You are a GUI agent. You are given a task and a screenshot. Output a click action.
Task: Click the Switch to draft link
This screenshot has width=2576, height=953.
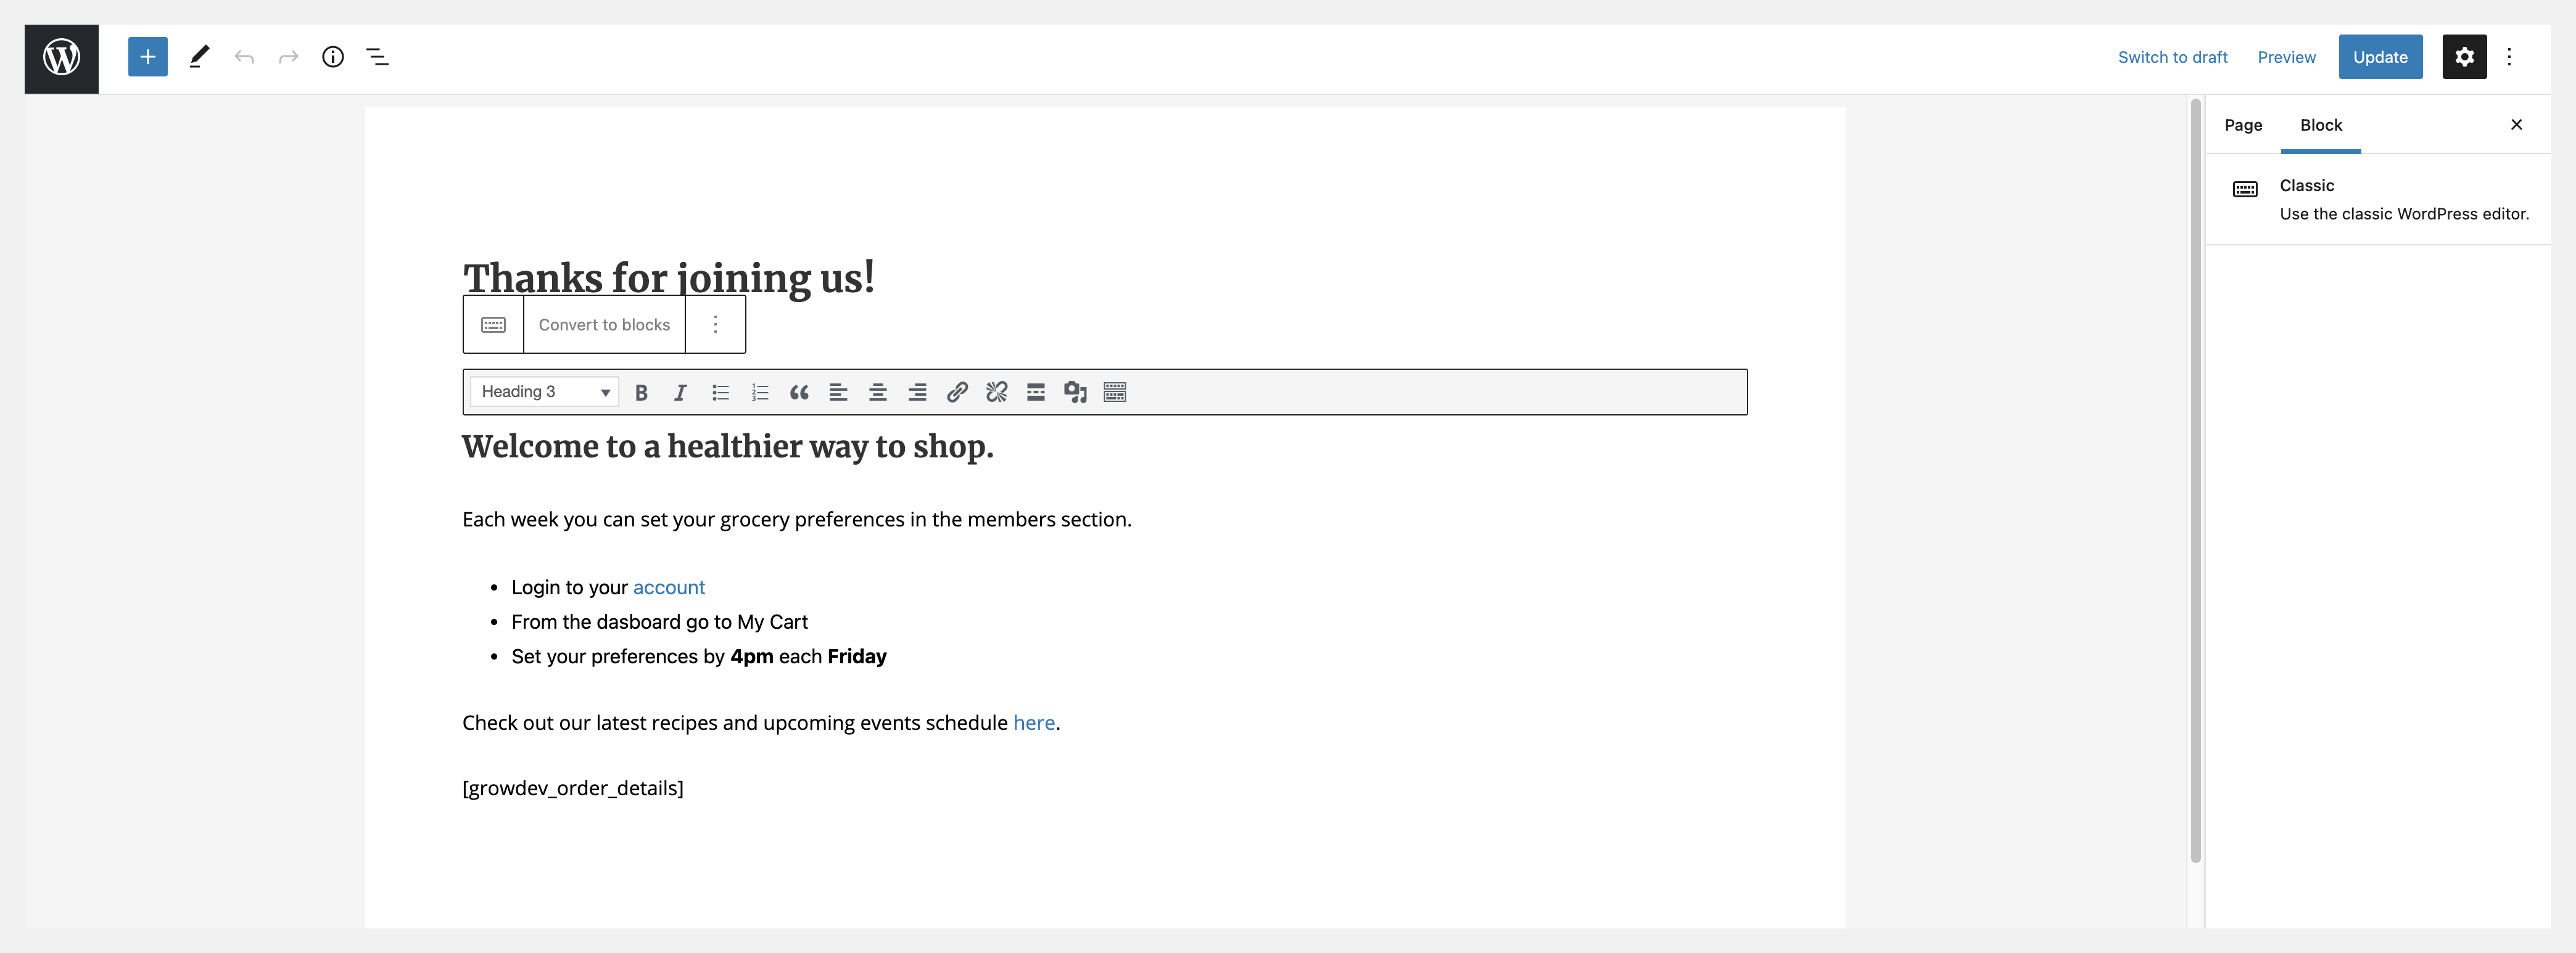[2172, 57]
